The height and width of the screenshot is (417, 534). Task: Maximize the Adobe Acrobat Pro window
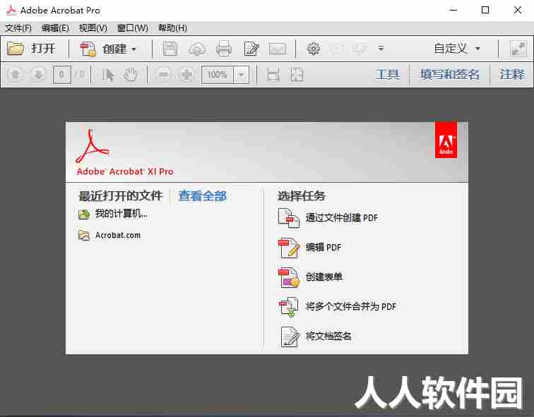pyautogui.click(x=485, y=10)
